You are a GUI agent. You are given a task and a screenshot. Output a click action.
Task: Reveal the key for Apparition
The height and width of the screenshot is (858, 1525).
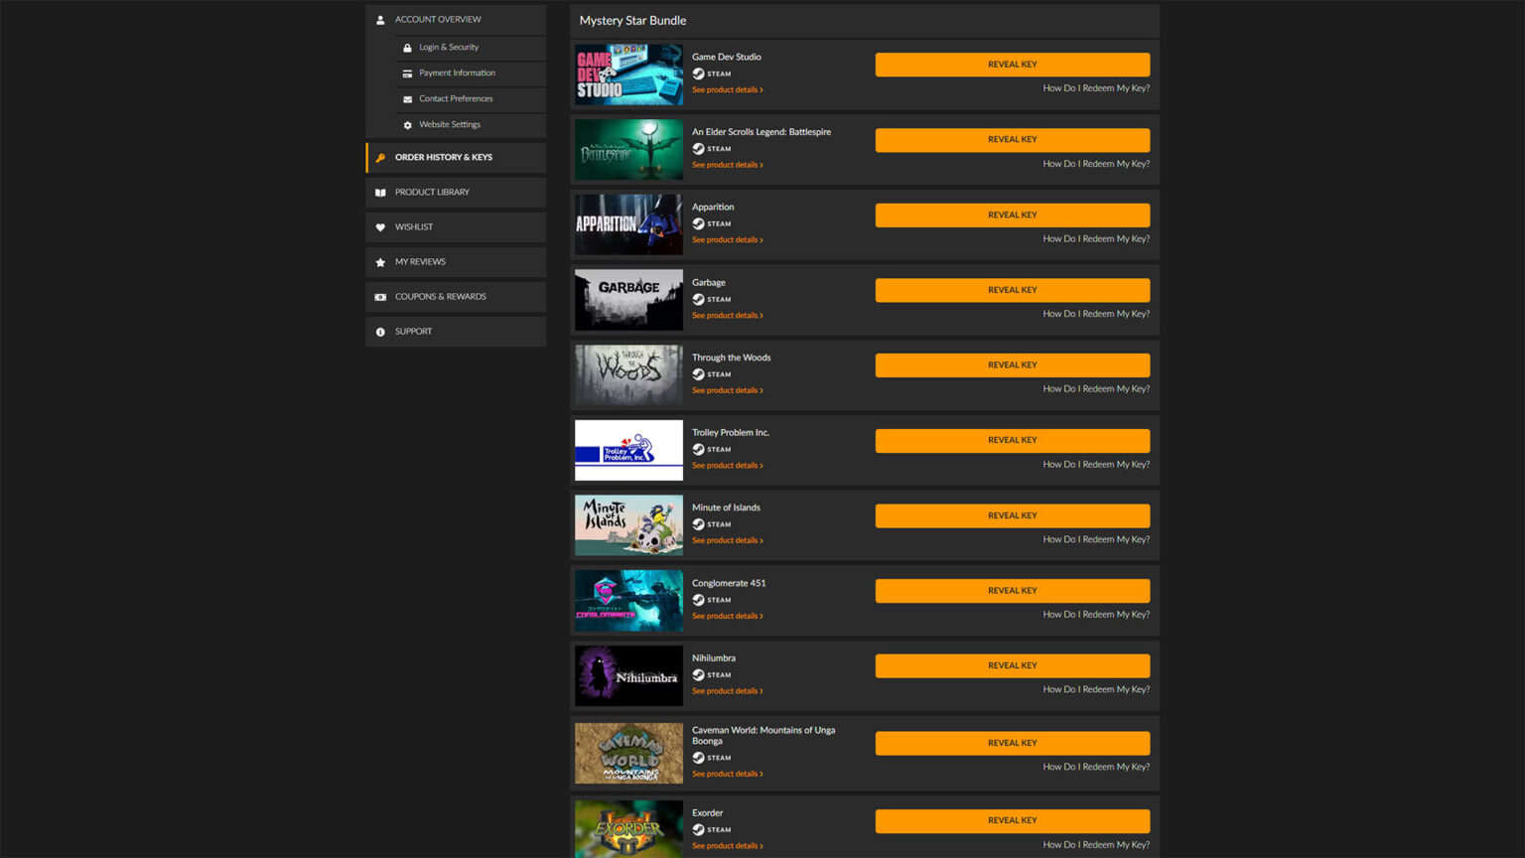click(x=1012, y=215)
